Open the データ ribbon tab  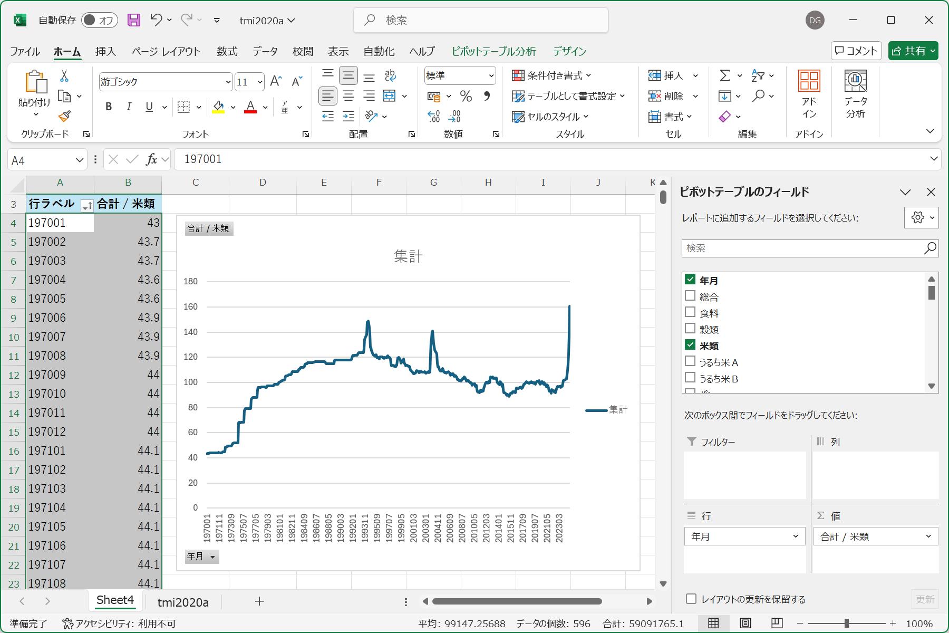[265, 51]
